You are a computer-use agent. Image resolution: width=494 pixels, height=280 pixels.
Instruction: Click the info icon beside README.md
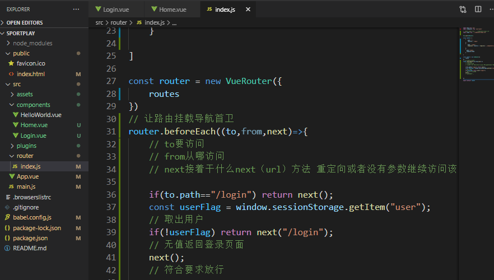7,248
